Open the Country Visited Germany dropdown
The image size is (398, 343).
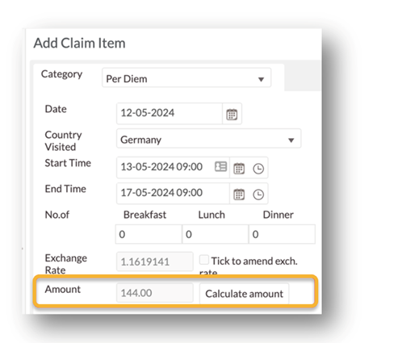pos(208,139)
